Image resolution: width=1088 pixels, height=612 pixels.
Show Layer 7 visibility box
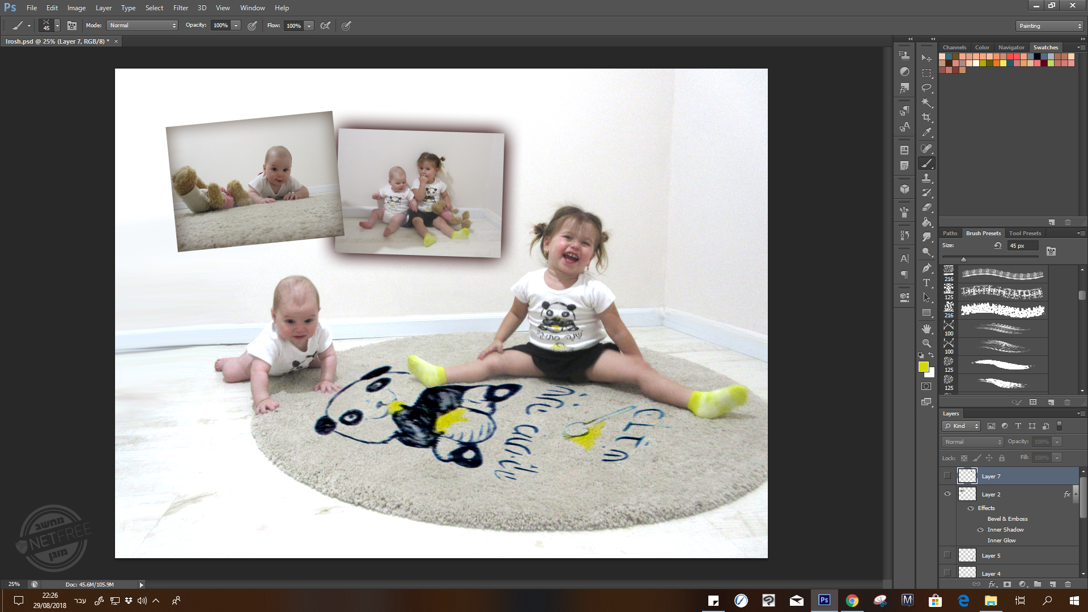(x=947, y=476)
